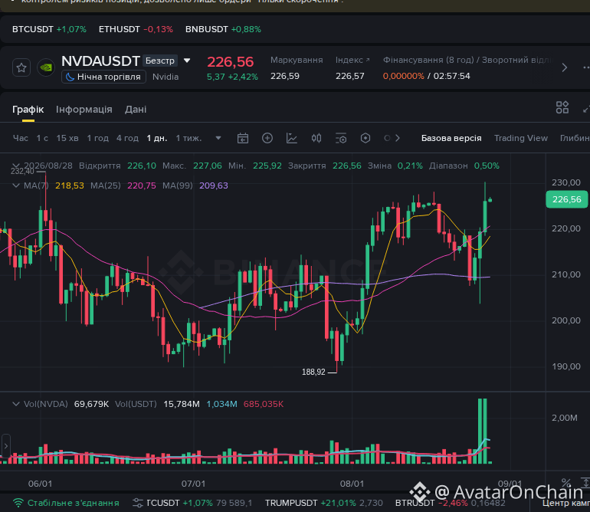Show more ticker details with right chevron
The image size is (590, 512).
pyautogui.click(x=565, y=67)
